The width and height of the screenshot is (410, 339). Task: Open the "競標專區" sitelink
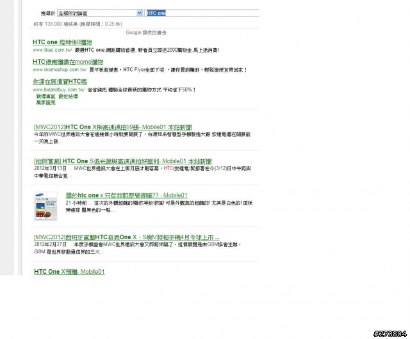45,97
